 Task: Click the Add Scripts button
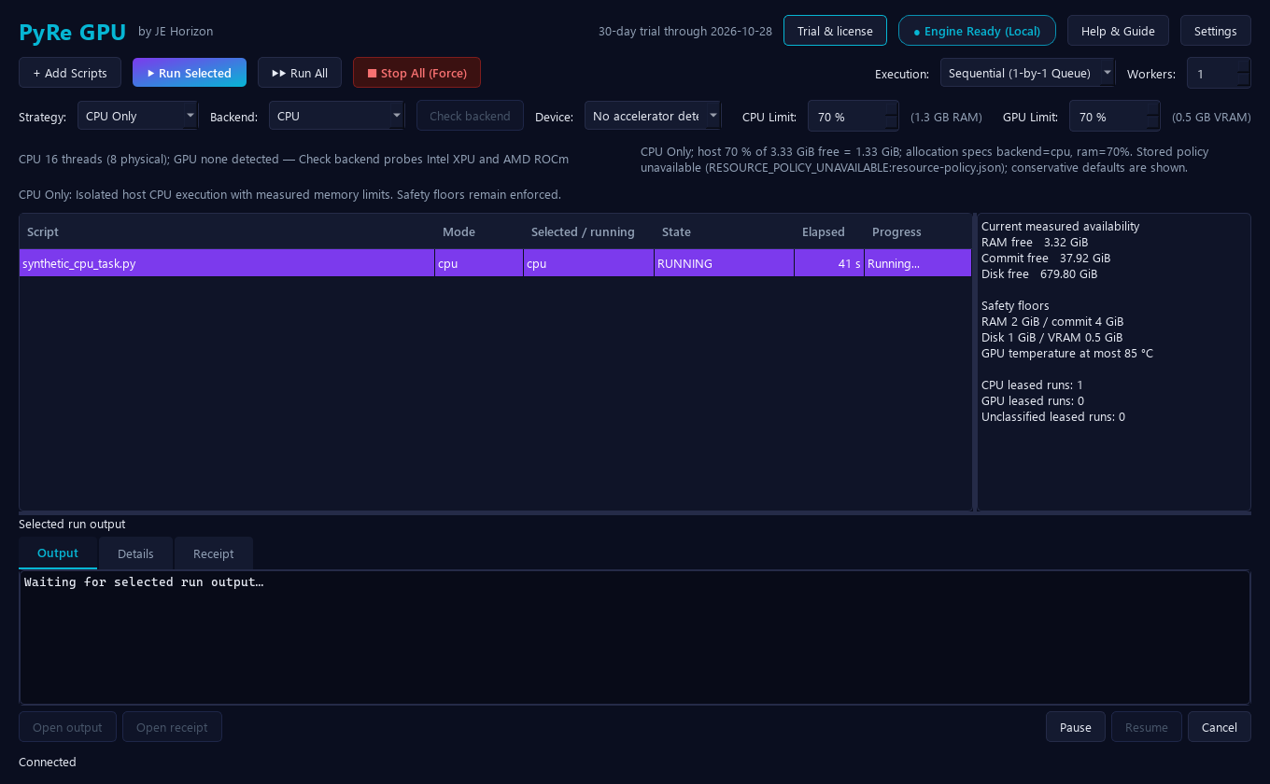[x=70, y=73]
